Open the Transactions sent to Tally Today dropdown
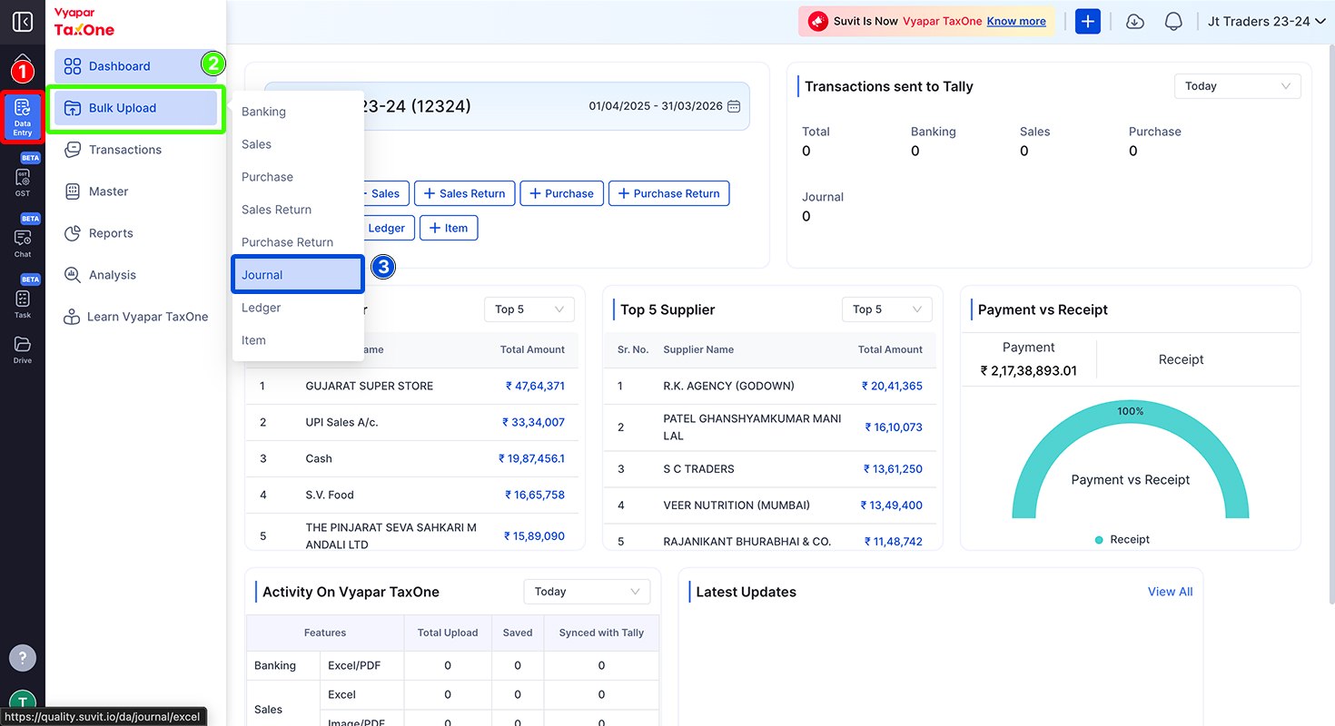Viewport: 1335px width, 726px height. click(1237, 86)
